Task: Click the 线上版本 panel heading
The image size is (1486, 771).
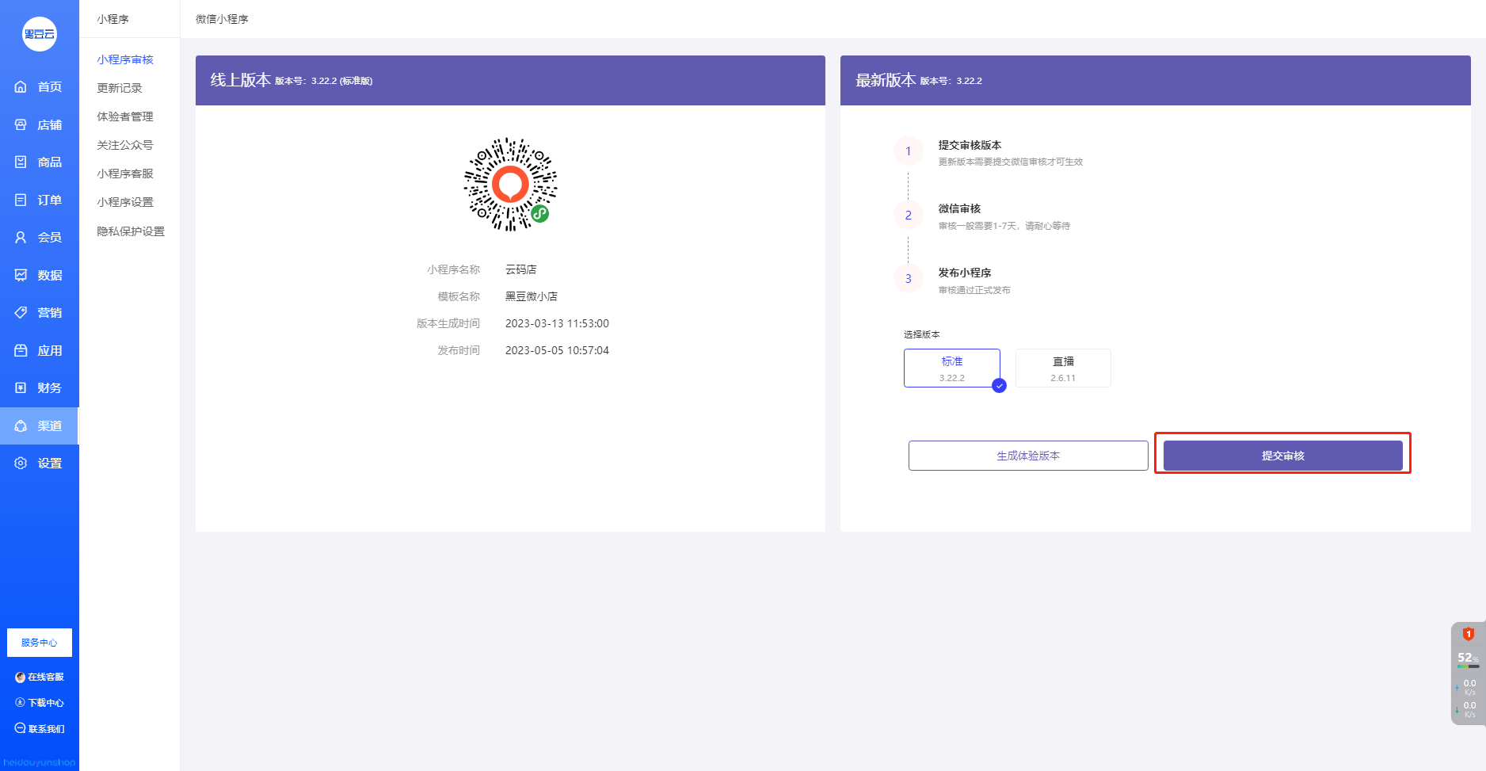Action: (x=241, y=80)
